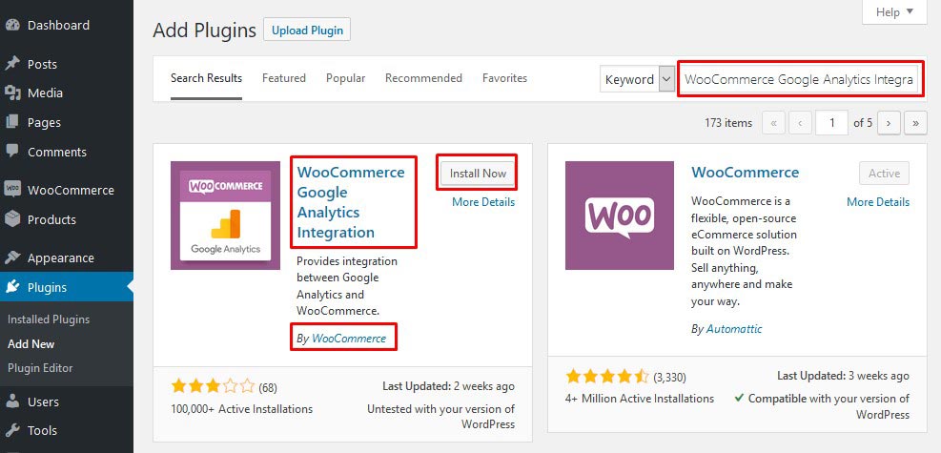Image resolution: width=941 pixels, height=453 pixels.
Task: Open Plugin Editor submenu link
Action: point(40,368)
